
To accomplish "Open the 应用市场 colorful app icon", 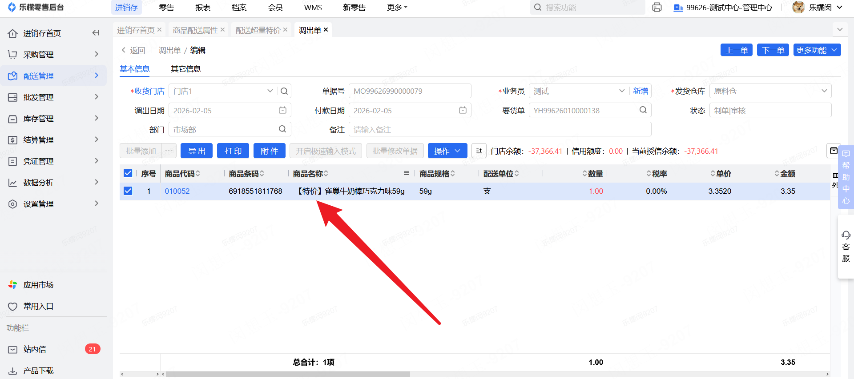I will pos(12,285).
